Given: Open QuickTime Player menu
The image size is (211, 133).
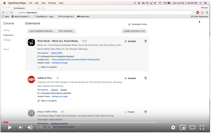Looking at the screenshot, I should tap(17, 3).
